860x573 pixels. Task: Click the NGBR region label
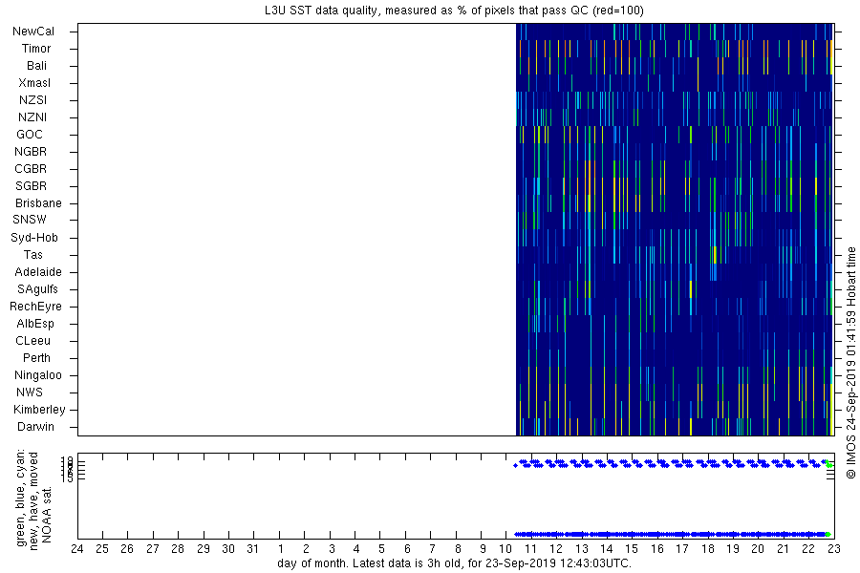(31, 151)
